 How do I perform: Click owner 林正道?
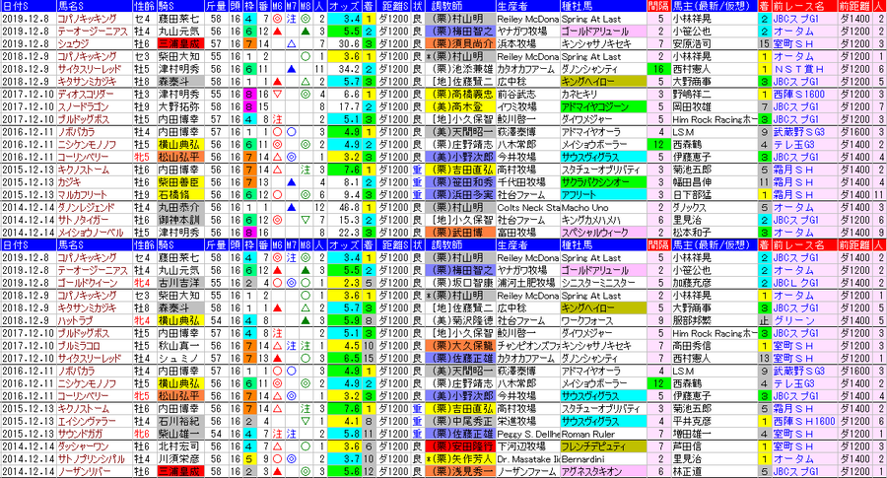[x=687, y=471]
